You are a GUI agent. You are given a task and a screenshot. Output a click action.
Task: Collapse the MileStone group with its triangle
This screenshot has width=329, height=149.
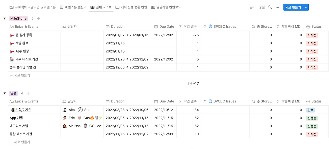pos(4,18)
